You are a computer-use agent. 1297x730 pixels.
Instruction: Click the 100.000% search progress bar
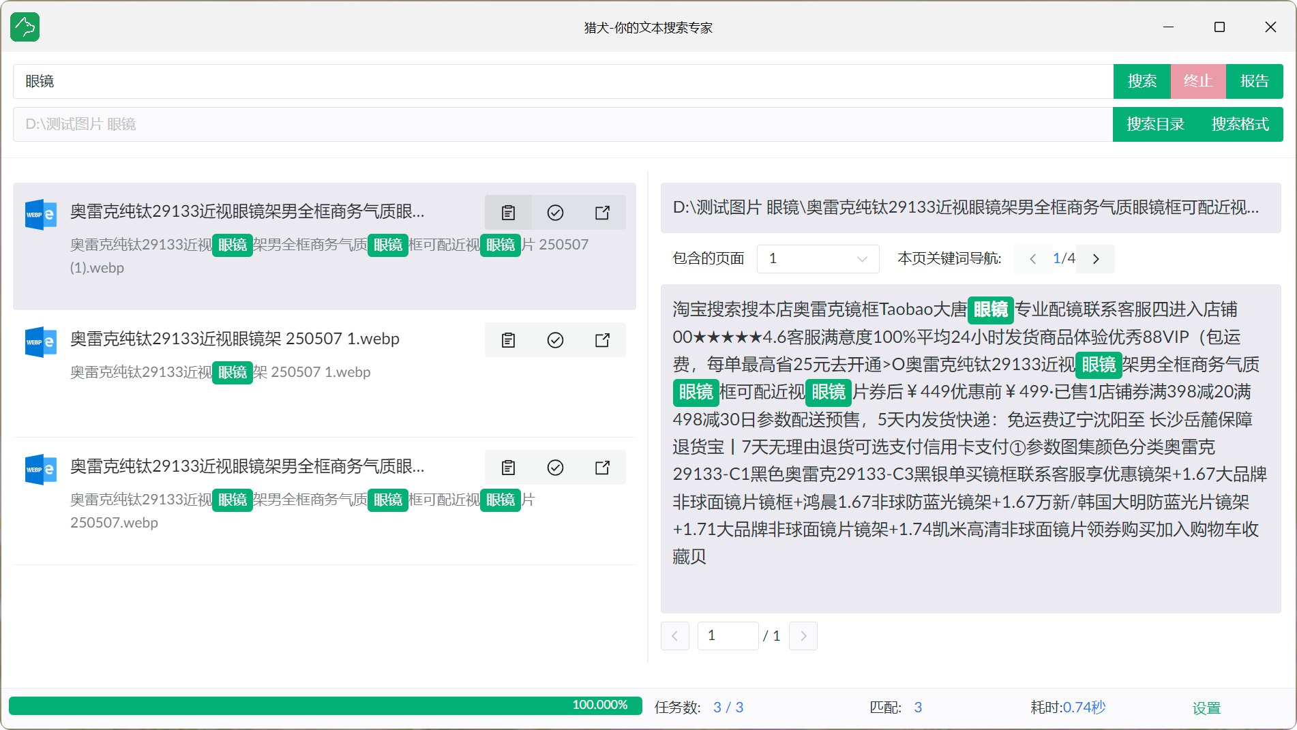coord(325,705)
